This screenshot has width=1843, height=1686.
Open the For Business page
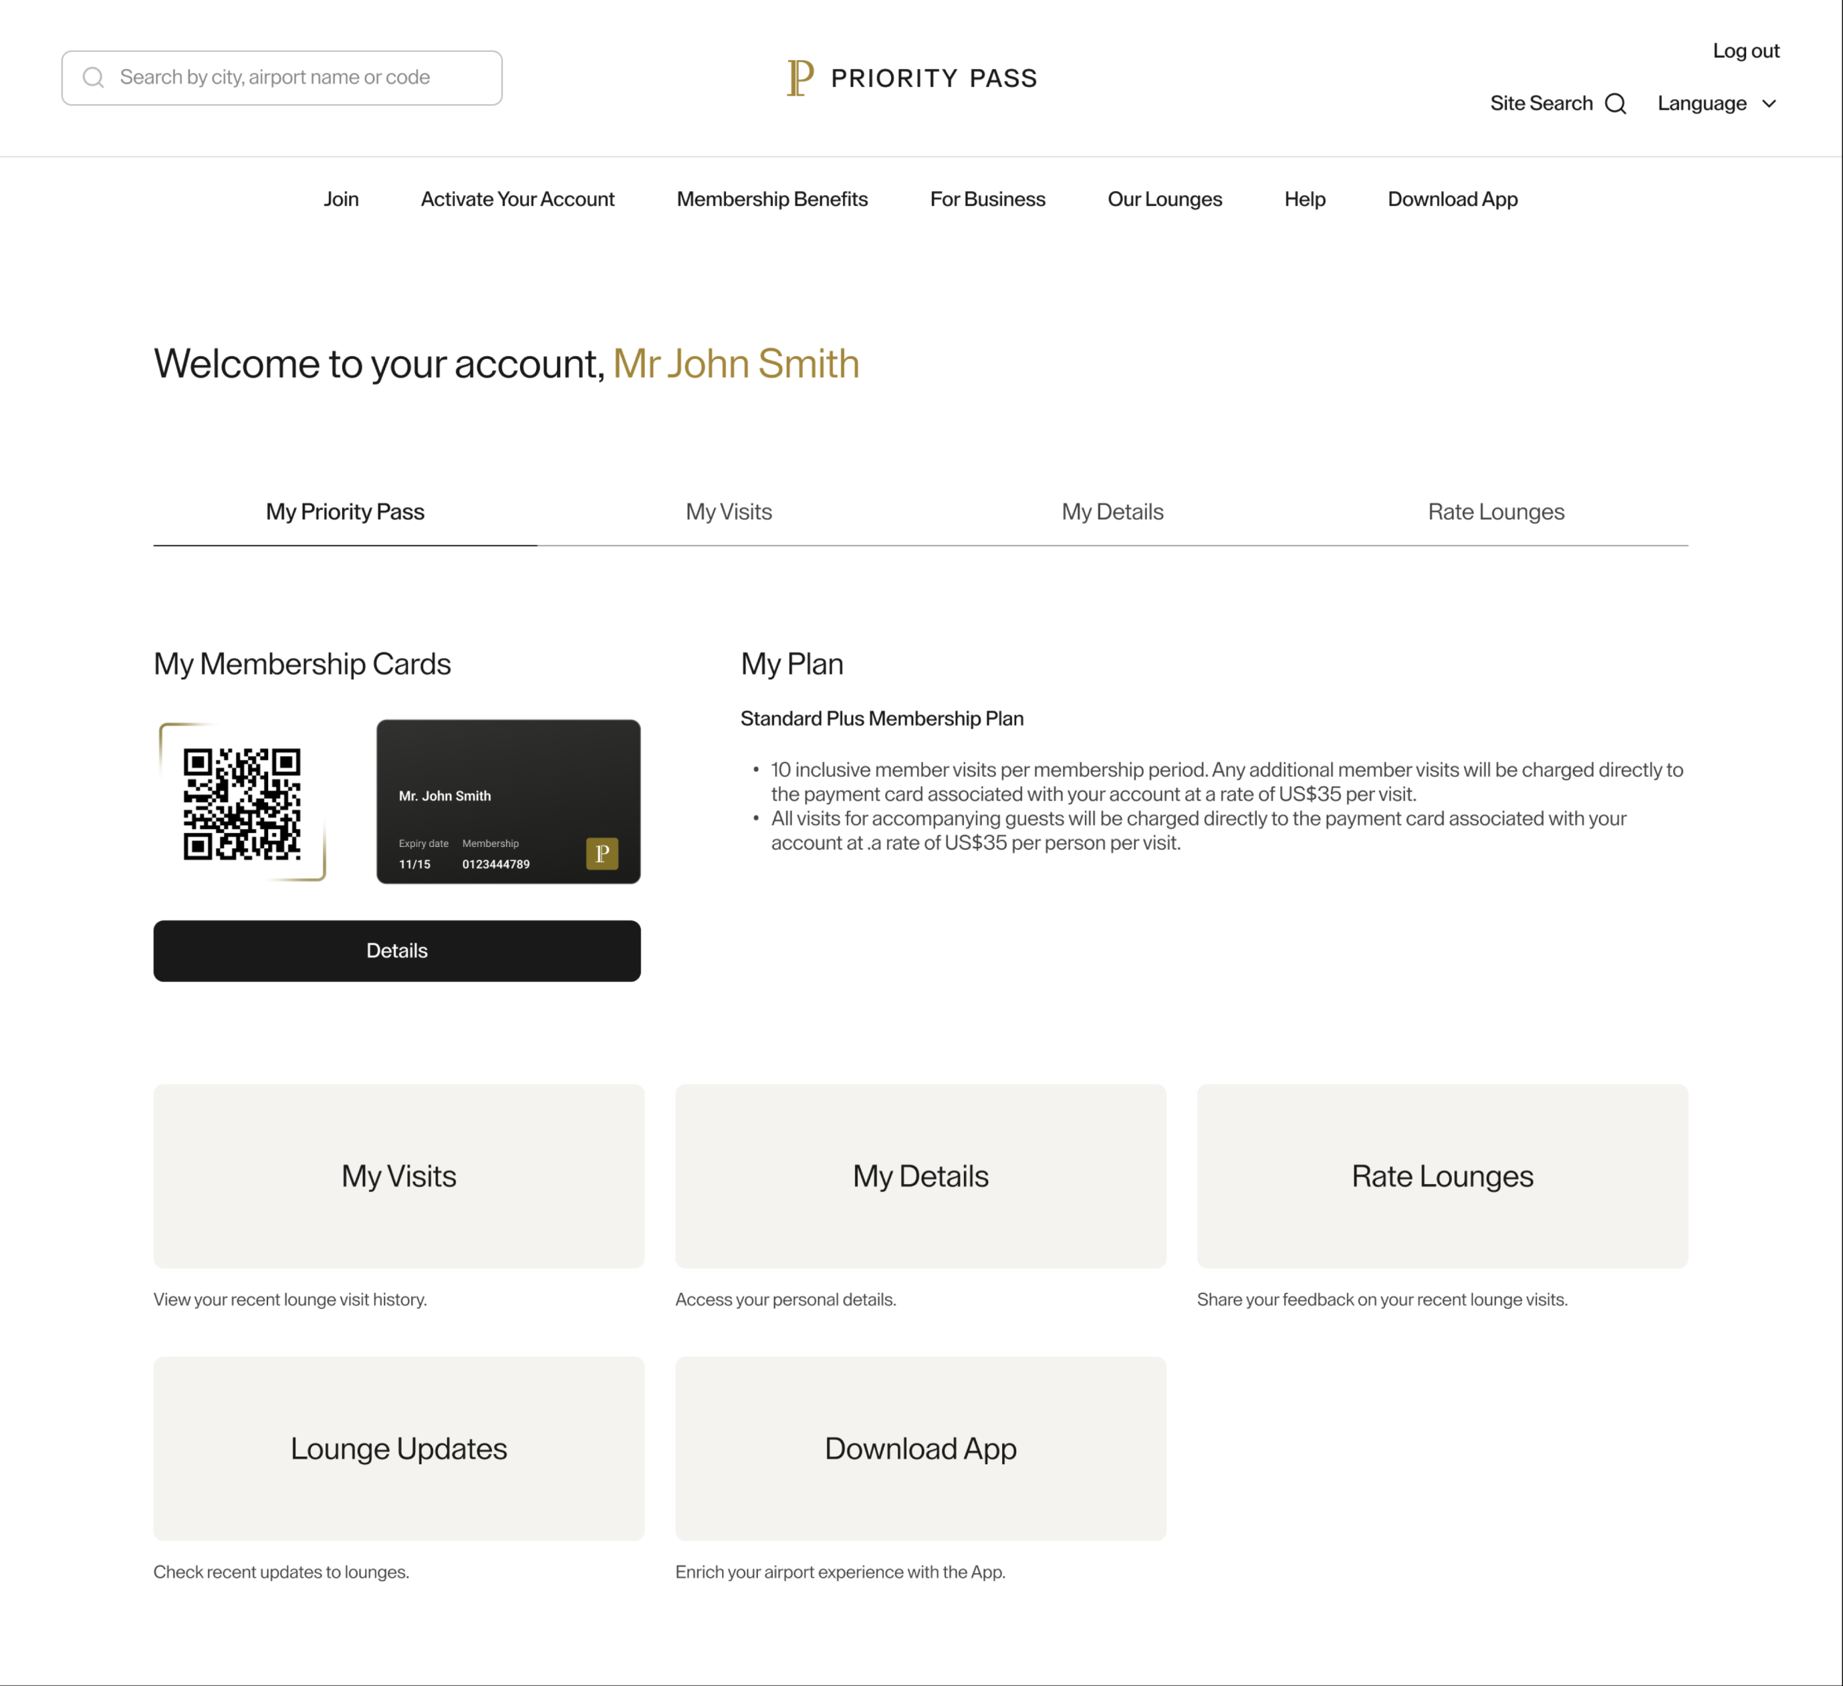[x=987, y=199]
